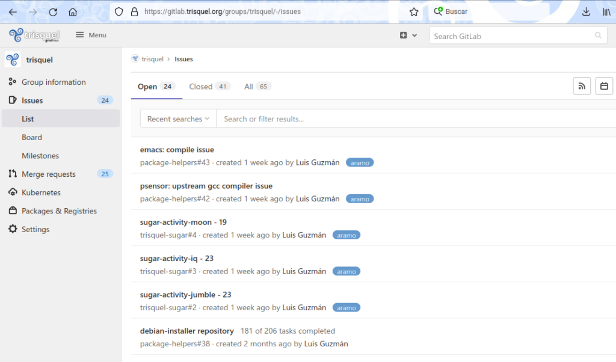Focus the Search GitLab field
Viewport: 616px width, 362px height.
(518, 36)
